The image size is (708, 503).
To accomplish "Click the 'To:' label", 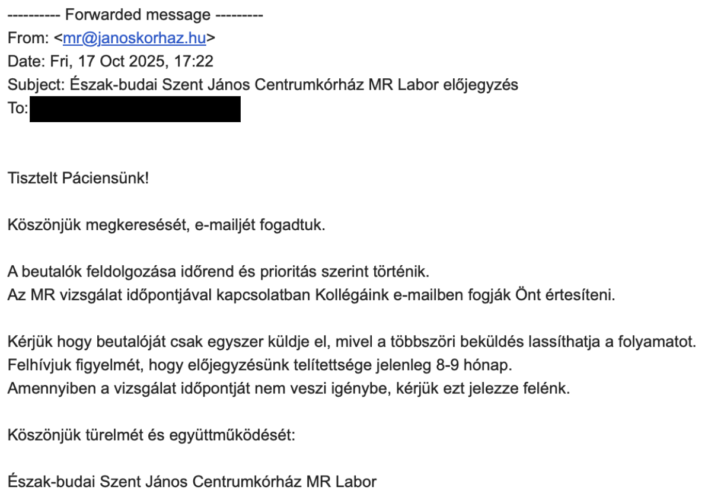I will pyautogui.click(x=18, y=109).
